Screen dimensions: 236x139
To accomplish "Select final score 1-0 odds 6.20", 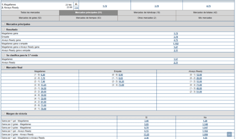I will 43,75.
